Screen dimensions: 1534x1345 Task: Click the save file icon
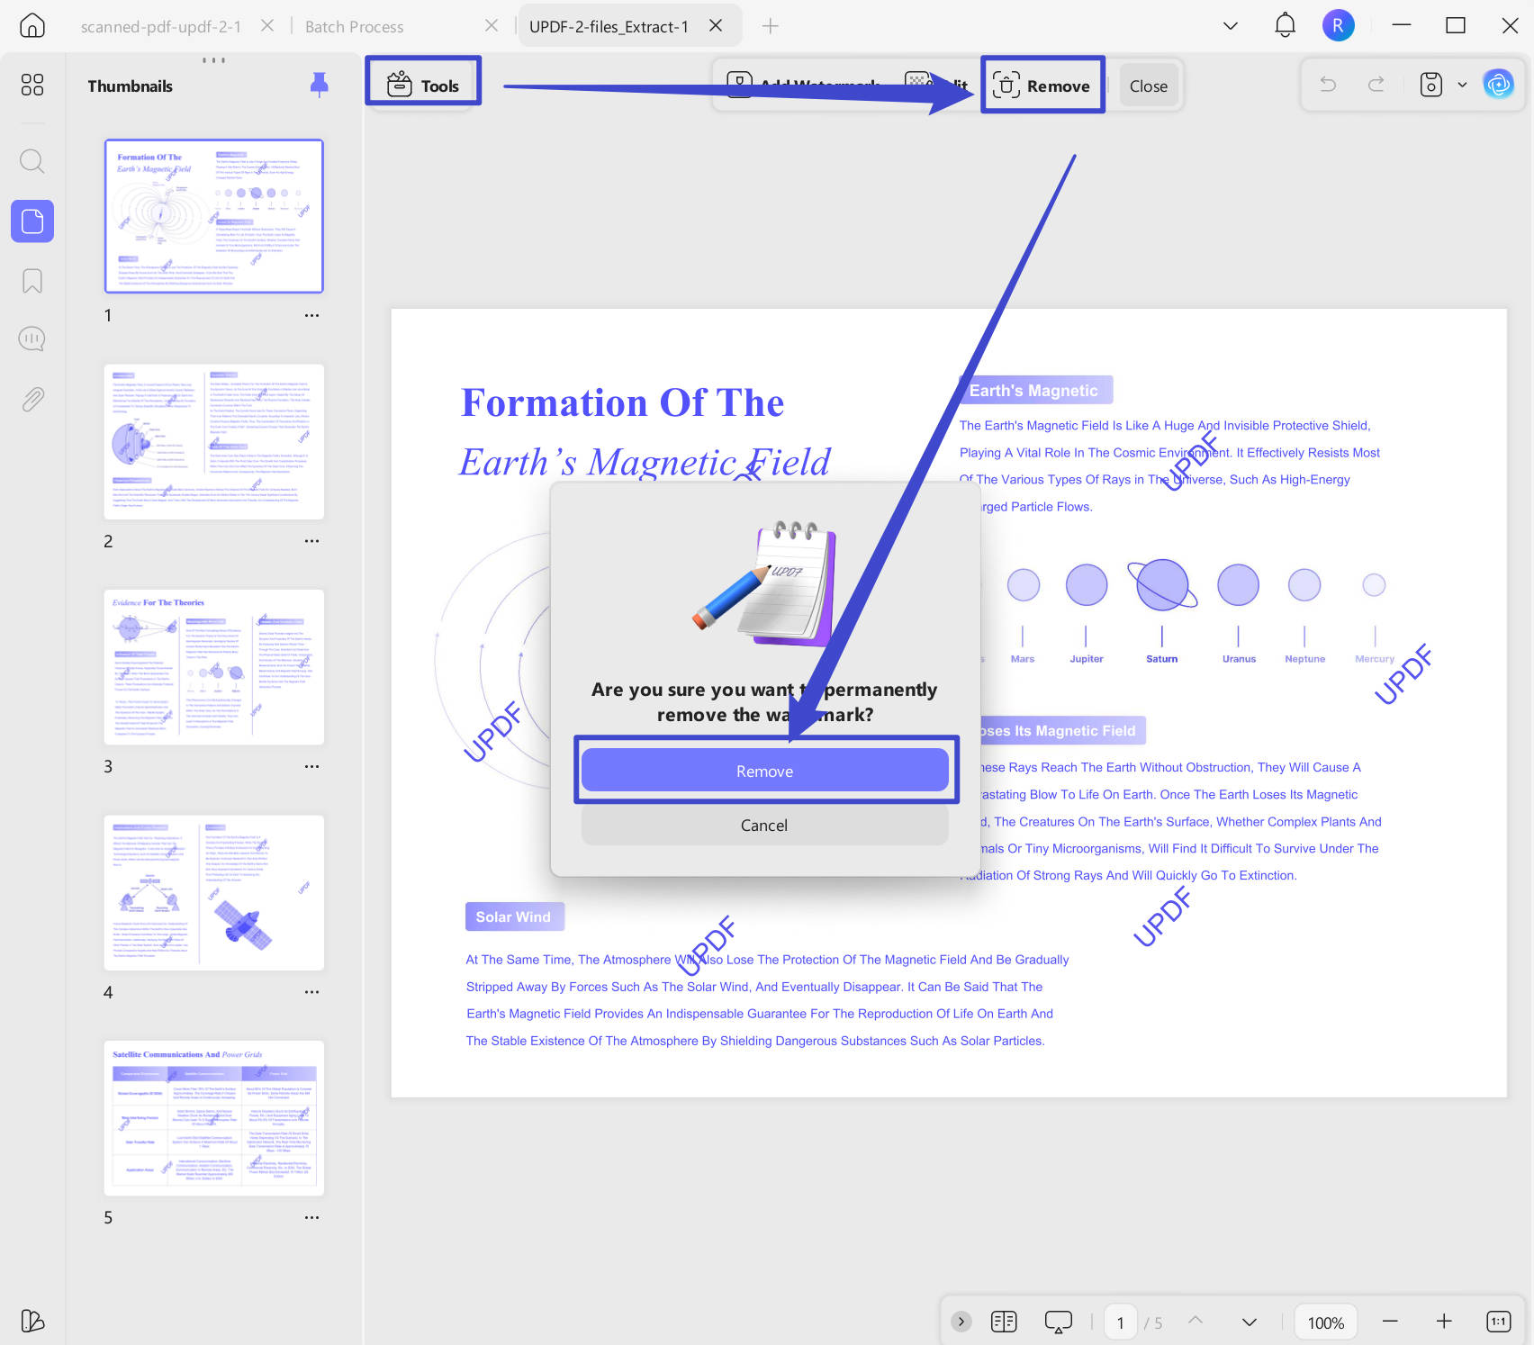point(1431,85)
